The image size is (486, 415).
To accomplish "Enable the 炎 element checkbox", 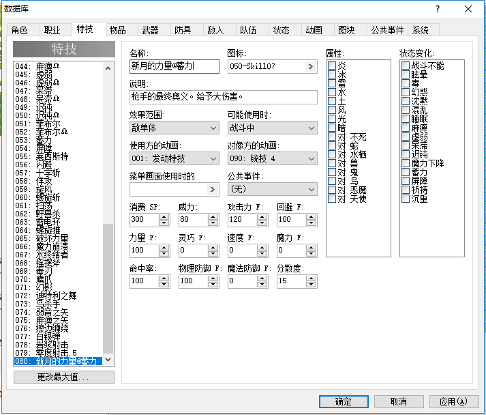I will click(x=332, y=66).
